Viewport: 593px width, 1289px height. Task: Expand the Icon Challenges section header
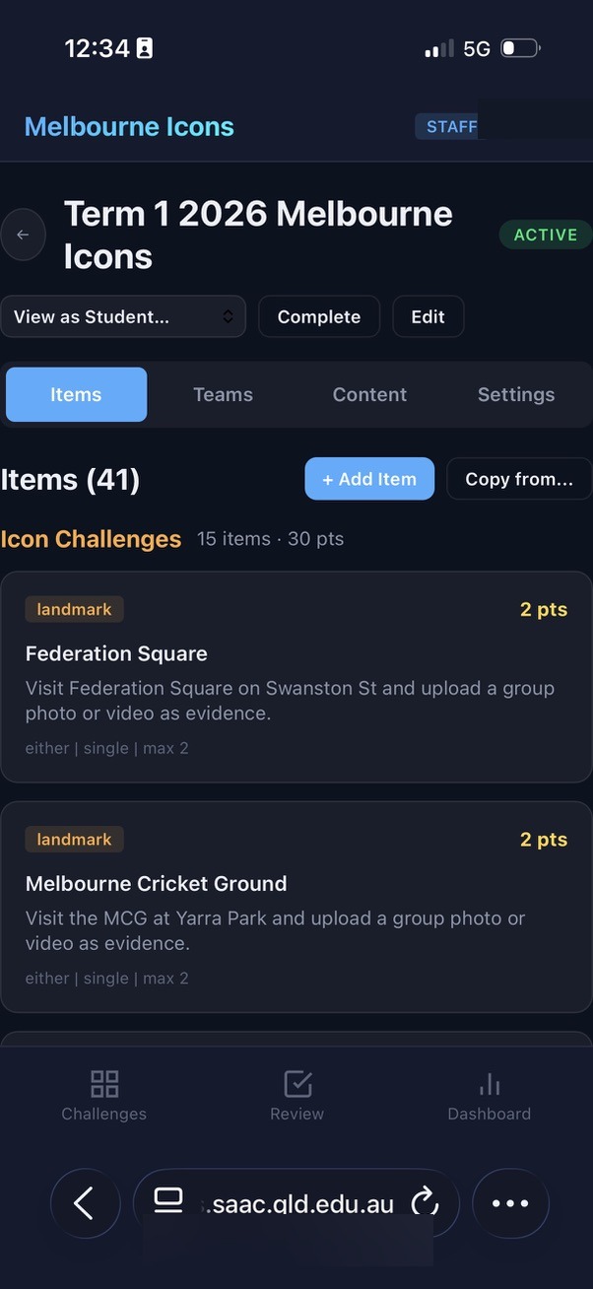[92, 539]
